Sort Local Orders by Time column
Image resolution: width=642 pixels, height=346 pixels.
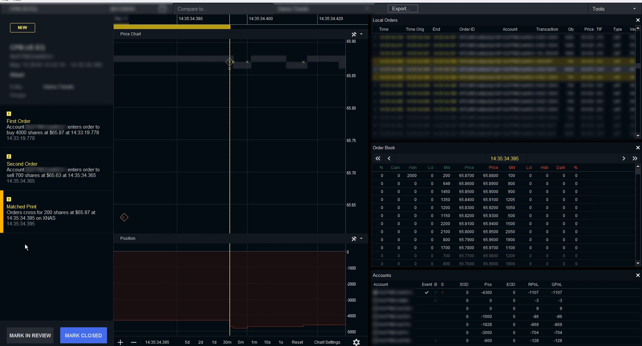tap(384, 29)
